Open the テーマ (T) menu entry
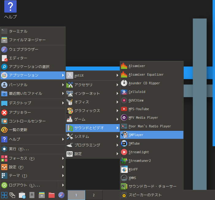The height and width of the screenshot is (200, 215). (x=33, y=176)
